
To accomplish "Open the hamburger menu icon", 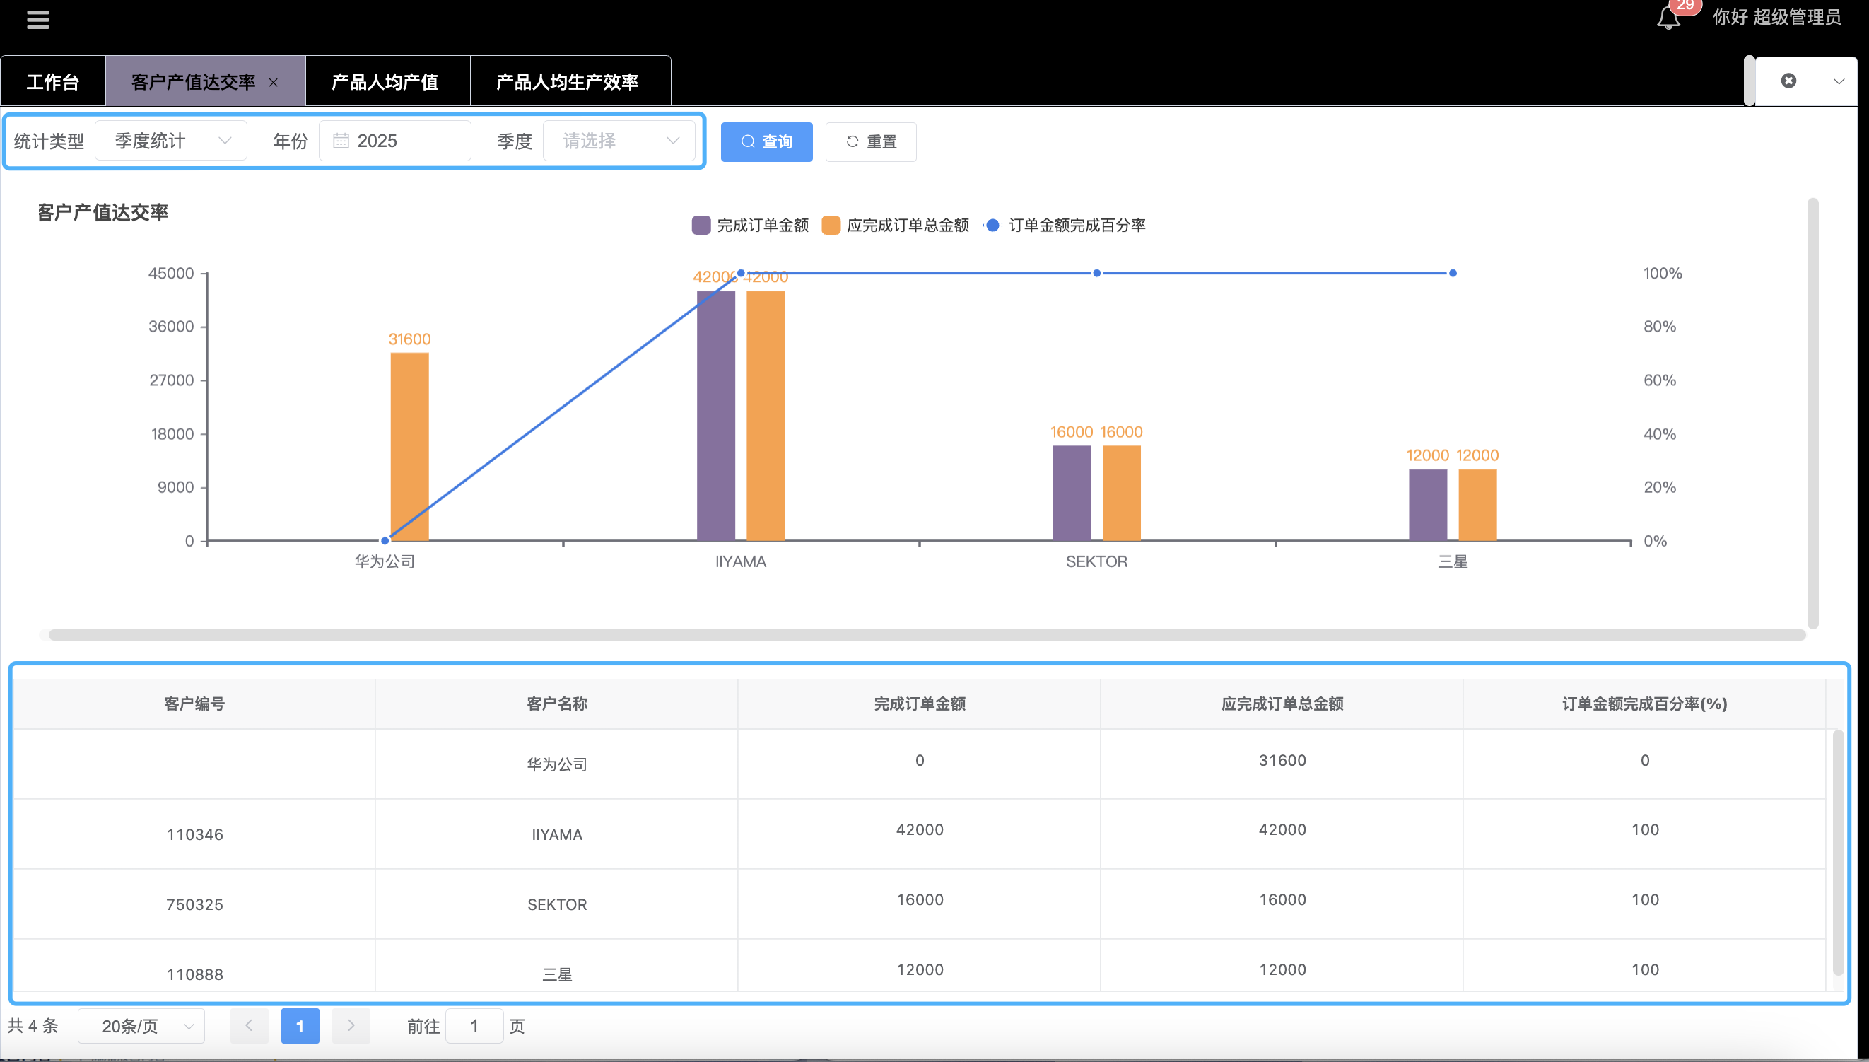I will click(38, 20).
